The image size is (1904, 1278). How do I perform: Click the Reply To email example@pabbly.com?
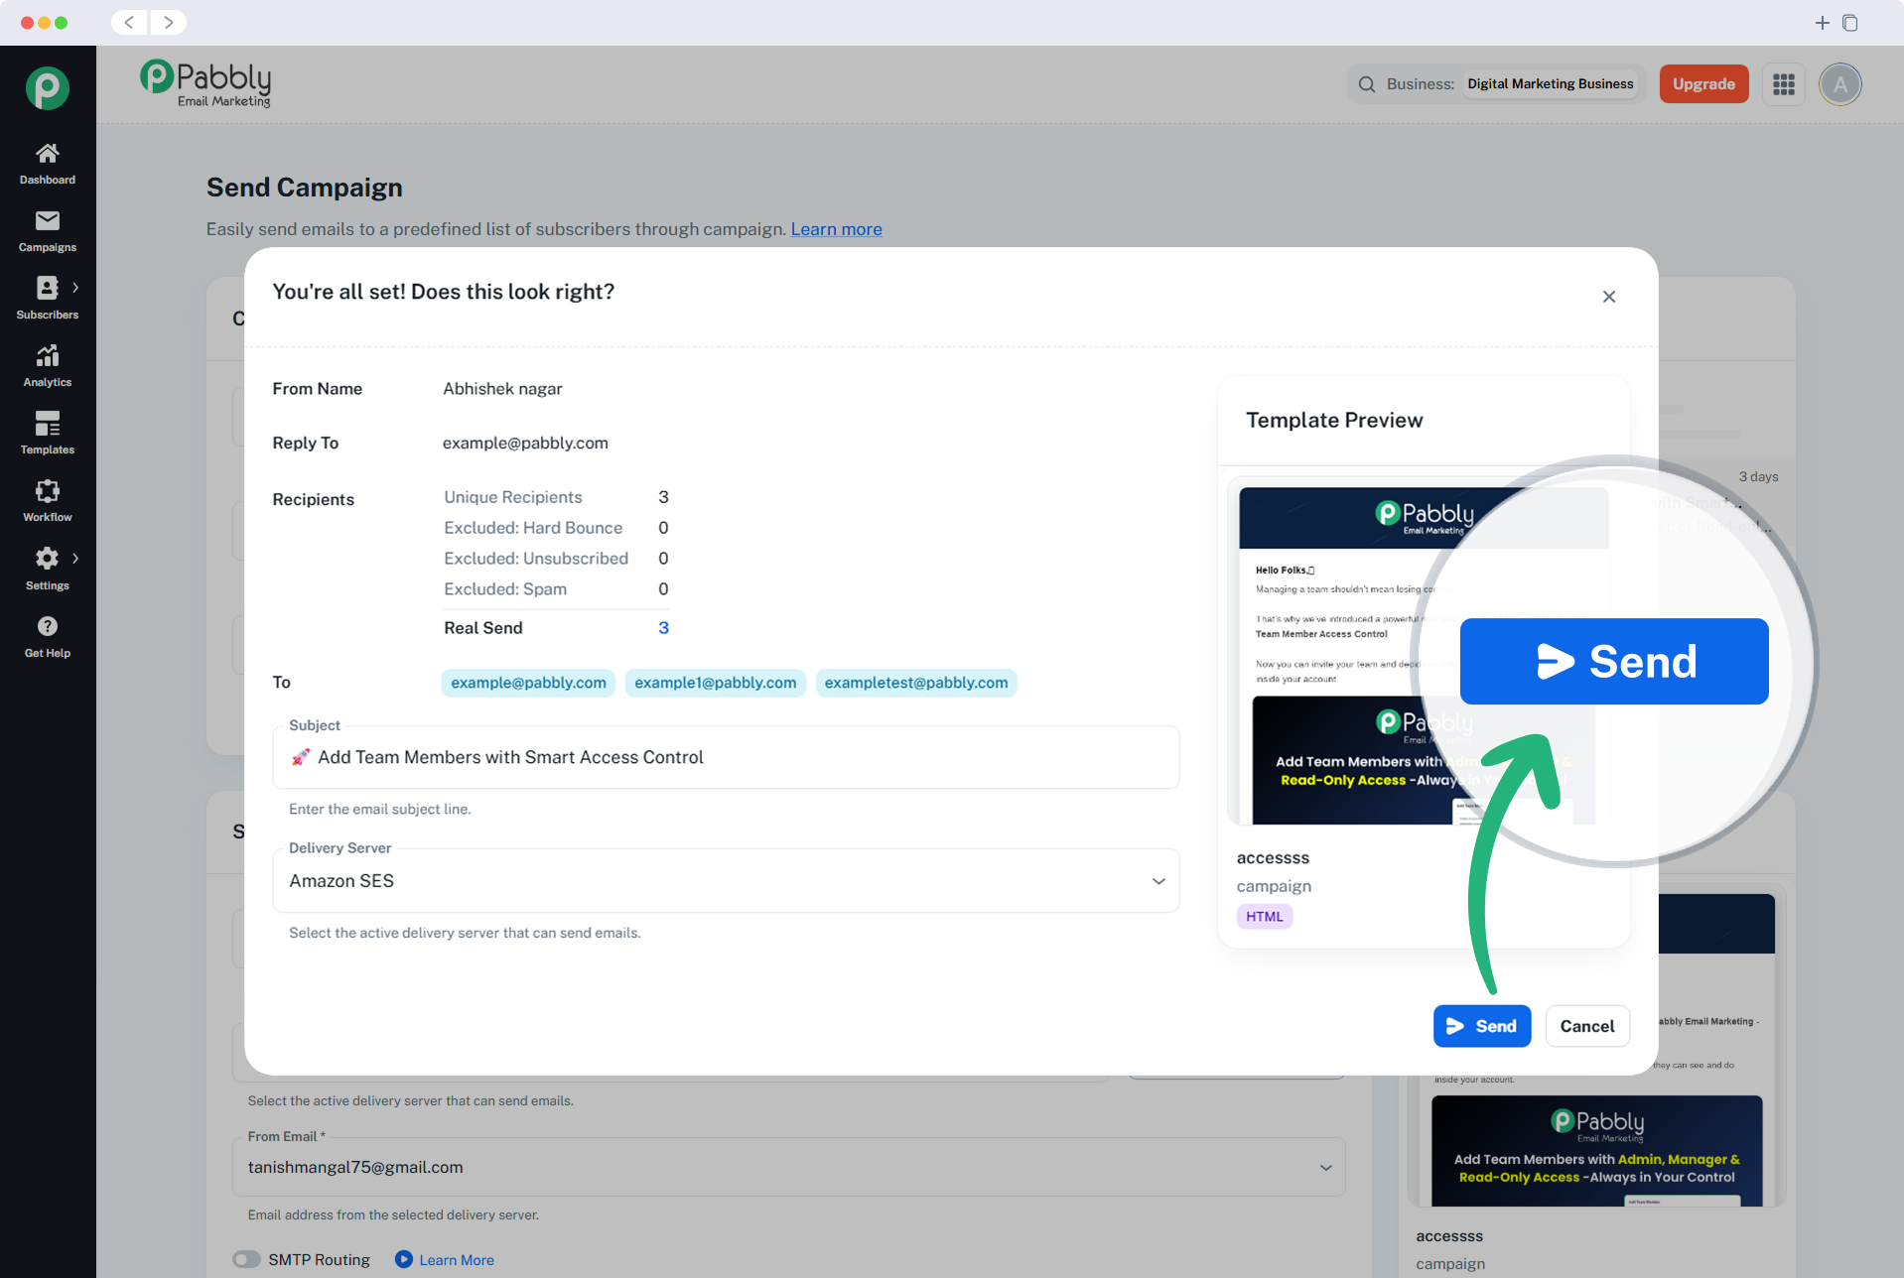525,444
